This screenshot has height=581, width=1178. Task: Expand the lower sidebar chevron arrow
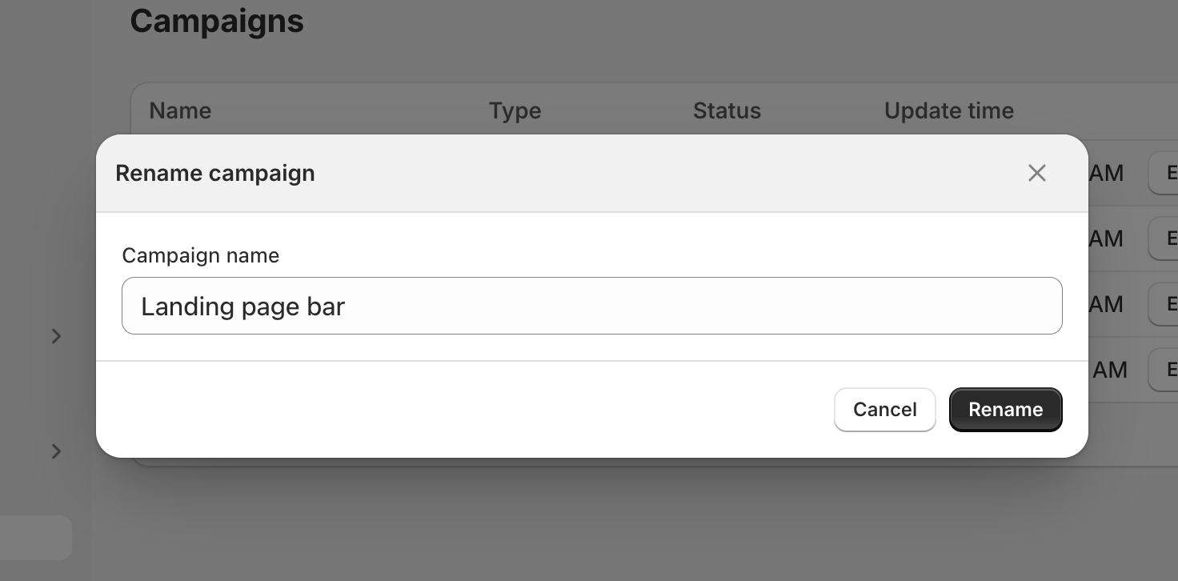(56, 451)
